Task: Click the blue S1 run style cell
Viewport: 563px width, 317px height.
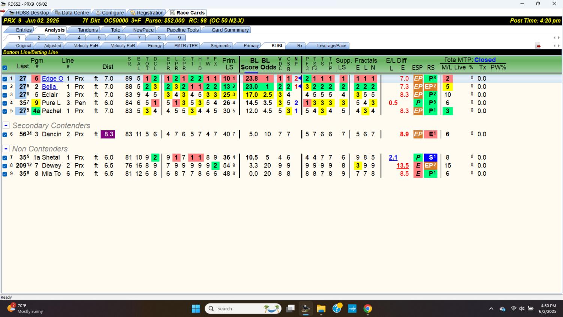Action: [431, 157]
